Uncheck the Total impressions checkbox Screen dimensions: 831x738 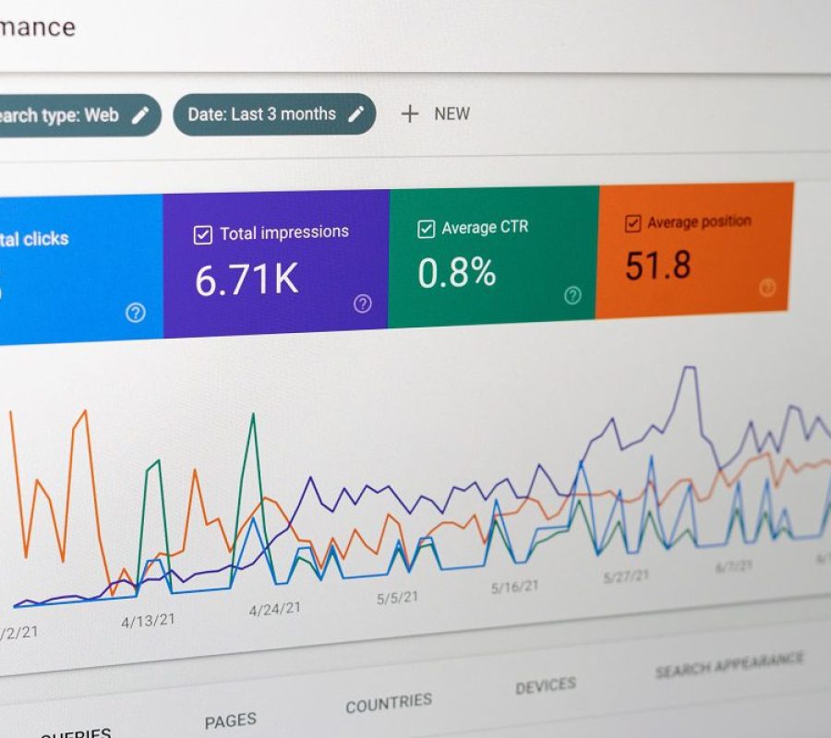tap(203, 235)
